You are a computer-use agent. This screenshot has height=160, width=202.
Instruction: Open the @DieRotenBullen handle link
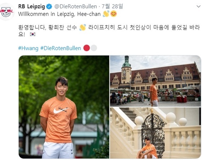click(x=75, y=7)
